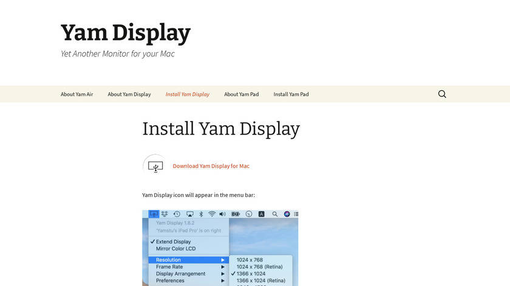Image resolution: width=510 pixels, height=286 pixels.
Task: Go to the Install Yam Pad page
Action: pos(291,94)
